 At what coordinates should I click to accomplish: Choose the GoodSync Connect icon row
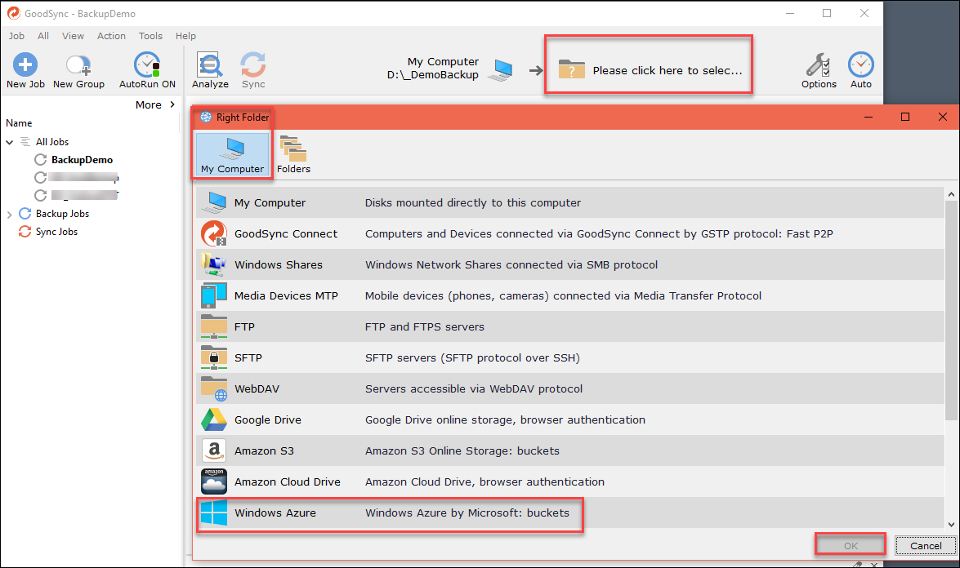point(214,233)
